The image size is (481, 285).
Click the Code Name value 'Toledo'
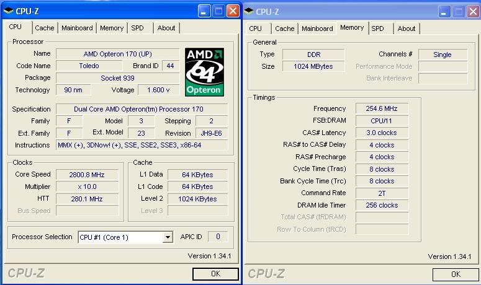point(89,66)
